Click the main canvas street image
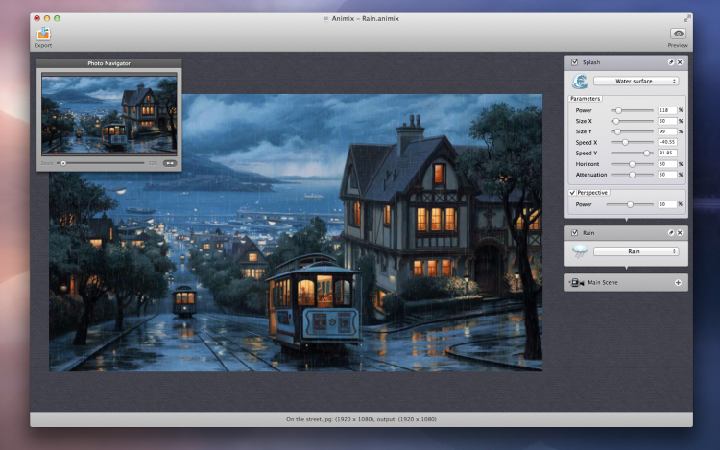Screen dimensions: 720x450 296,232
